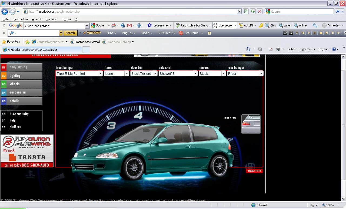Click the Lesezeichen star button

pyautogui.click(x=159, y=25)
